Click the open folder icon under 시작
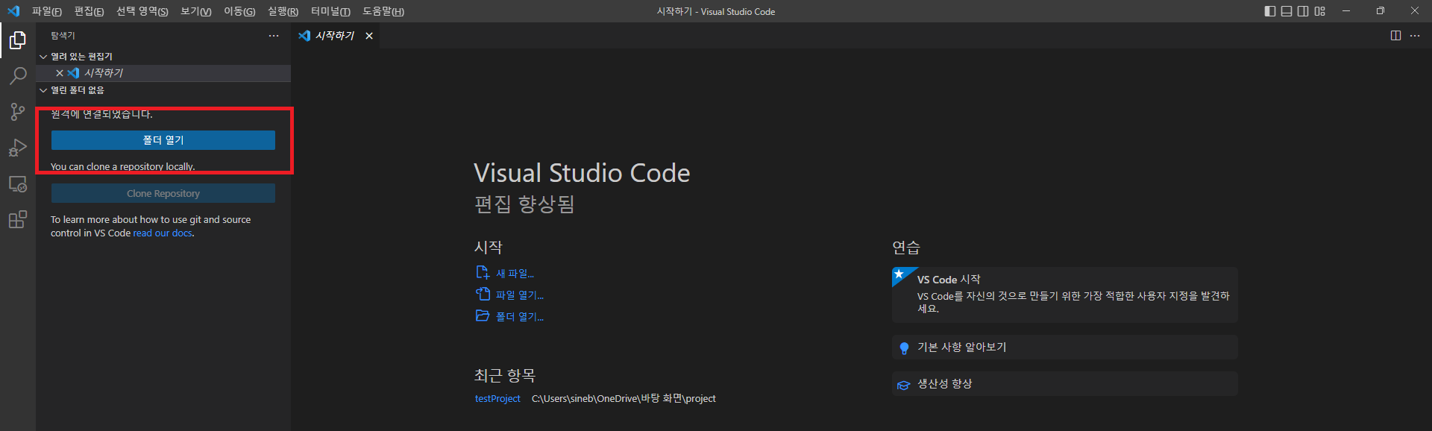Image resolution: width=1432 pixels, height=431 pixels. coord(483,316)
